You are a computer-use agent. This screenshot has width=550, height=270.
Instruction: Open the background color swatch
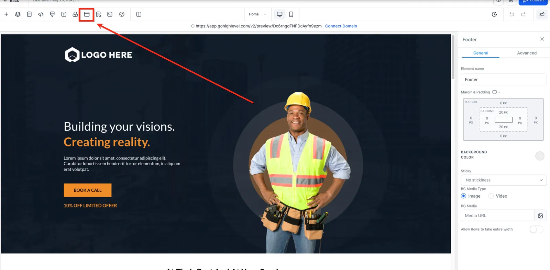[540, 156]
